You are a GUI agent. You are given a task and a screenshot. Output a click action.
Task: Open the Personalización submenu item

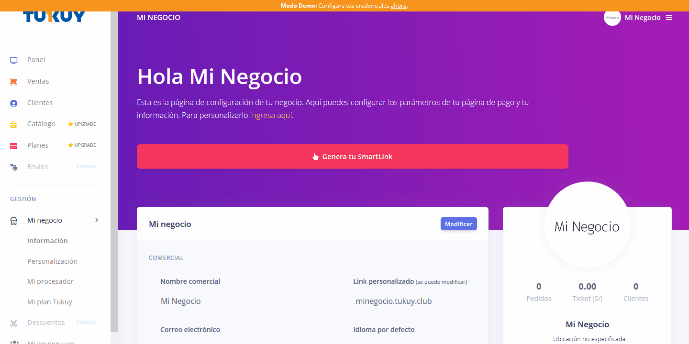point(52,261)
